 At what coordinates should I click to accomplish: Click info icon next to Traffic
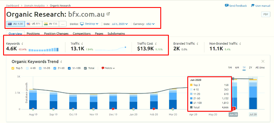point(82,44)
